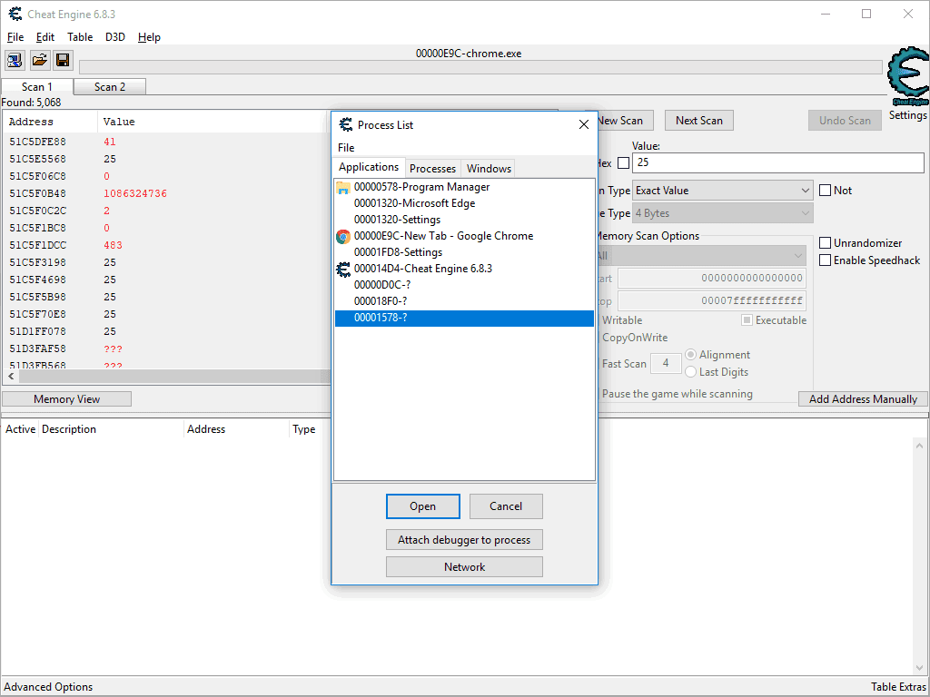
Task: Toggle Enable Speedhack checkbox
Action: pyautogui.click(x=825, y=260)
